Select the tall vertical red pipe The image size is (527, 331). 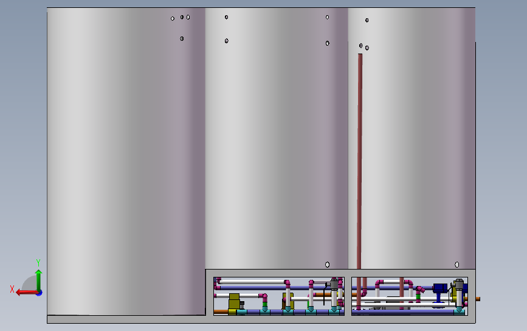tap(360, 161)
